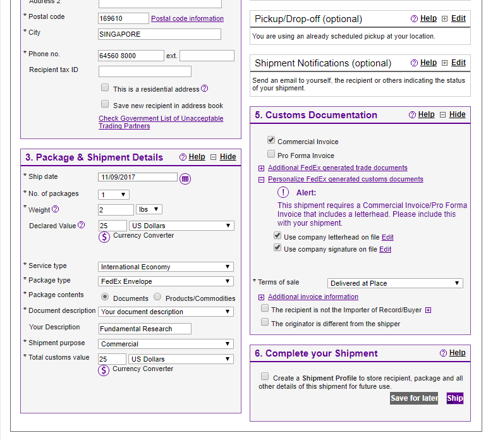Image resolution: width=493 pixels, height=440 pixels.
Task: Check Create a Shipment Profile checkbox
Action: 265,377
